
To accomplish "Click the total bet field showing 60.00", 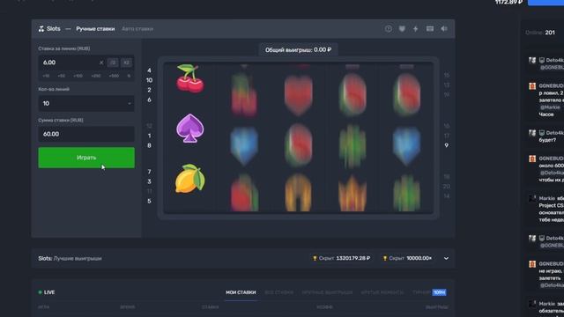I will (86, 134).
